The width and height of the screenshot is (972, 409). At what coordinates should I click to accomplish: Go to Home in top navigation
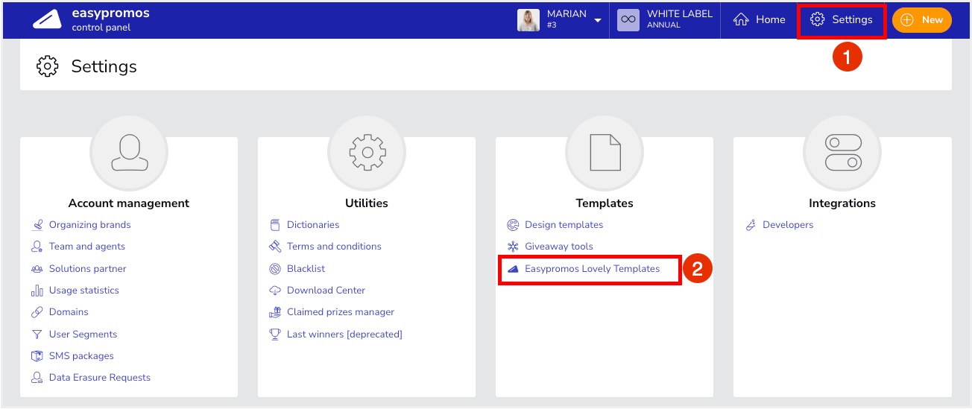[x=760, y=20]
